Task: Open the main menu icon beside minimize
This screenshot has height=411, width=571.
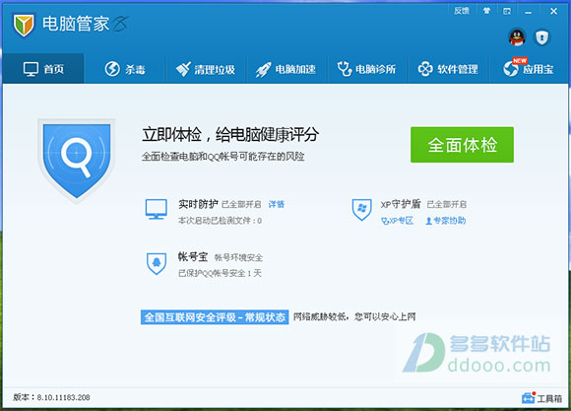Action: coord(507,11)
